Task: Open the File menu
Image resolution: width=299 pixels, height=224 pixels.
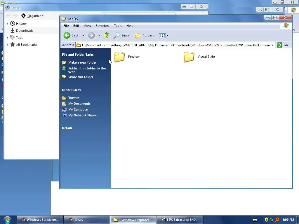Action: (66, 26)
